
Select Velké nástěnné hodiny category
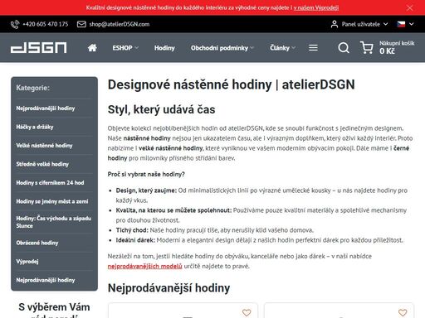click(x=44, y=146)
